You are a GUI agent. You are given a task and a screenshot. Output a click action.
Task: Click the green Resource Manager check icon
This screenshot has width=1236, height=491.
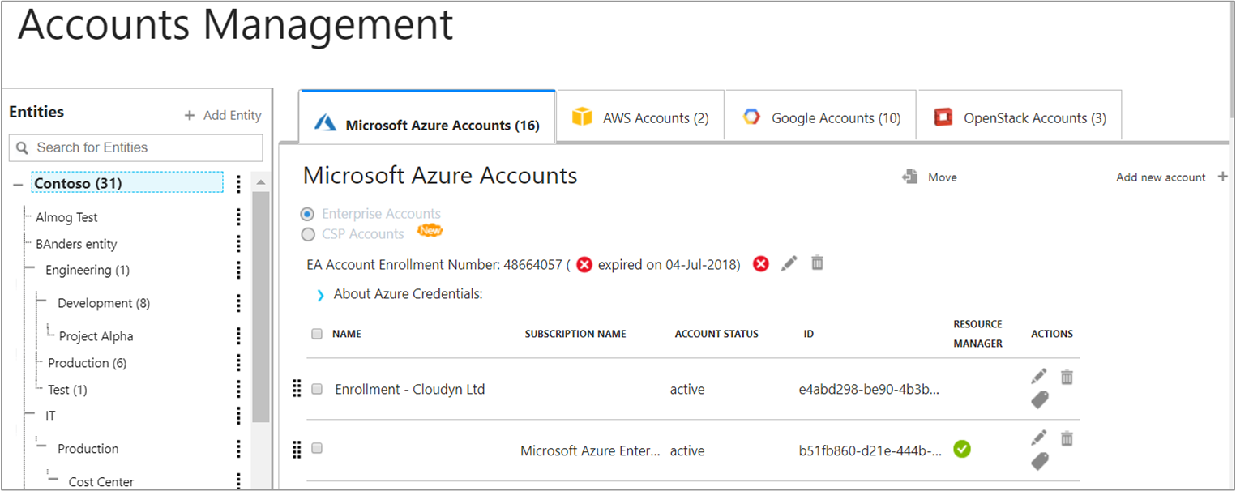(x=962, y=449)
